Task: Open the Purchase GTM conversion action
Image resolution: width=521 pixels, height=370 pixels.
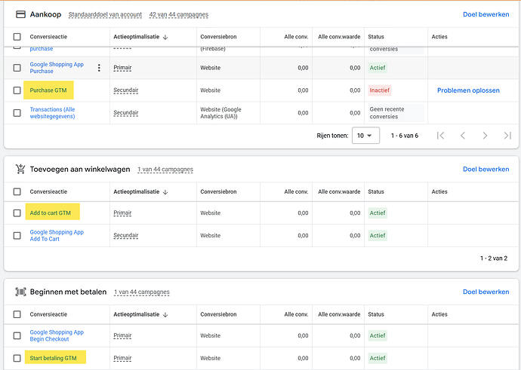Action: pyautogui.click(x=48, y=90)
